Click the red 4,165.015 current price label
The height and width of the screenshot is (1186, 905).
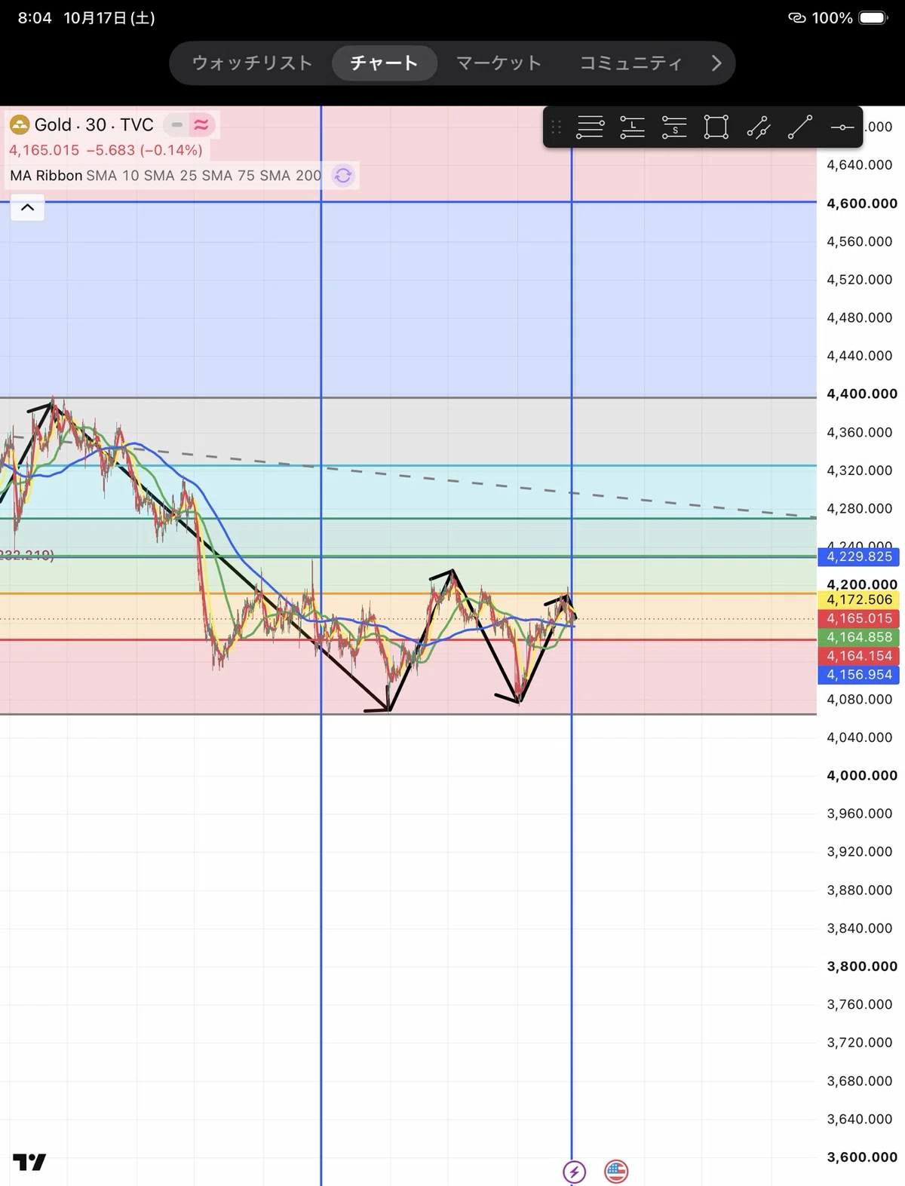[x=859, y=618]
